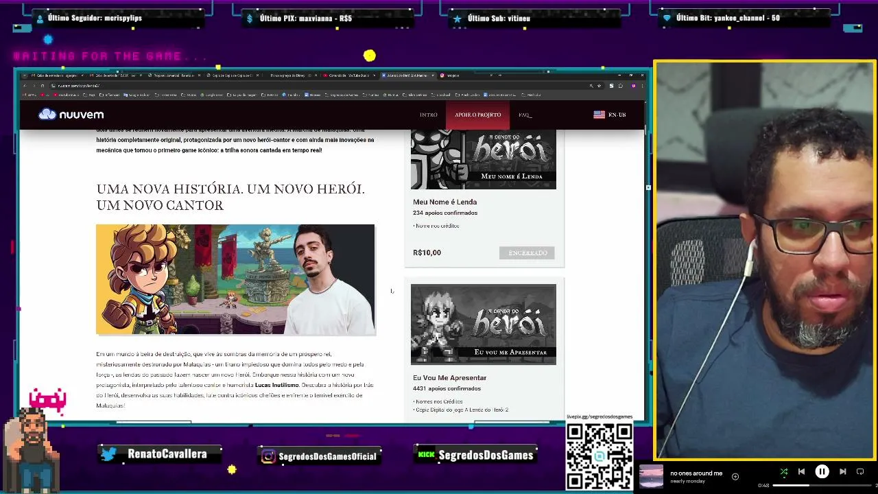Click the browser back arrow
The width and height of the screenshot is (878, 494).
coord(25,86)
